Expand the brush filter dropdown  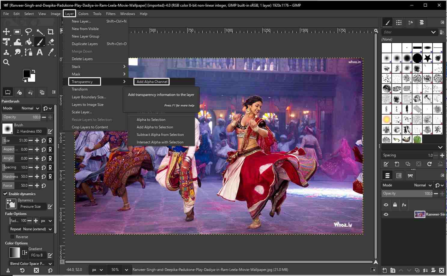click(433, 32)
